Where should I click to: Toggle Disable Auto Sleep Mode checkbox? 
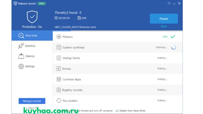117,111
